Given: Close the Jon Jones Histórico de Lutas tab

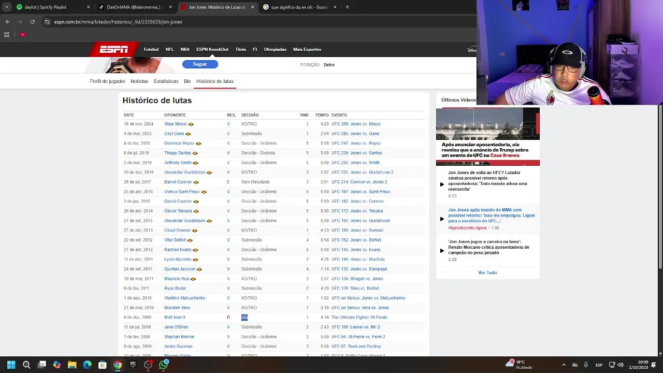Looking at the screenshot, I should tap(253, 7).
